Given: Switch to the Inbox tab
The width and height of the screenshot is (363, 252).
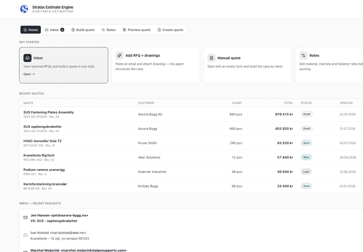Looking at the screenshot, I should click(x=54, y=30).
